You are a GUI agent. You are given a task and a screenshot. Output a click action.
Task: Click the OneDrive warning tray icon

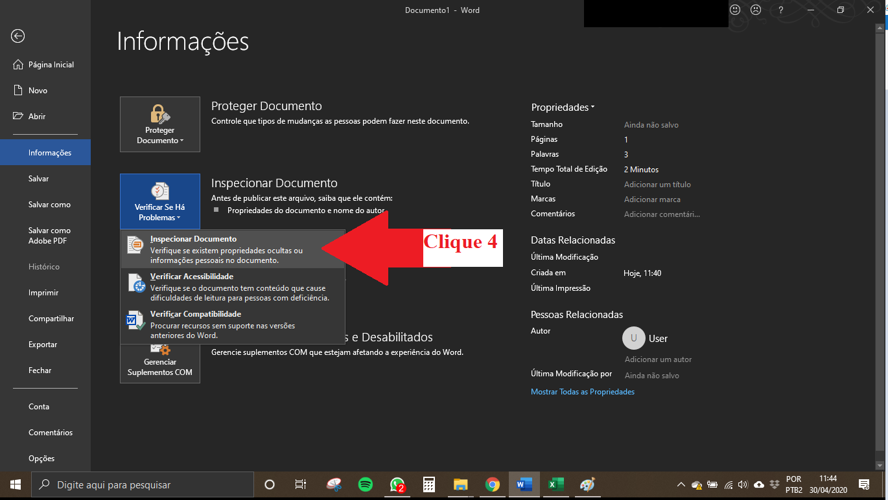click(x=697, y=484)
